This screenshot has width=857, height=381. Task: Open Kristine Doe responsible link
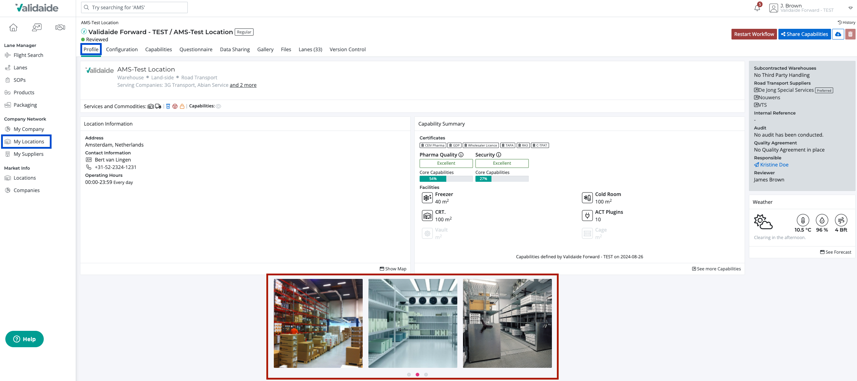[x=771, y=165]
